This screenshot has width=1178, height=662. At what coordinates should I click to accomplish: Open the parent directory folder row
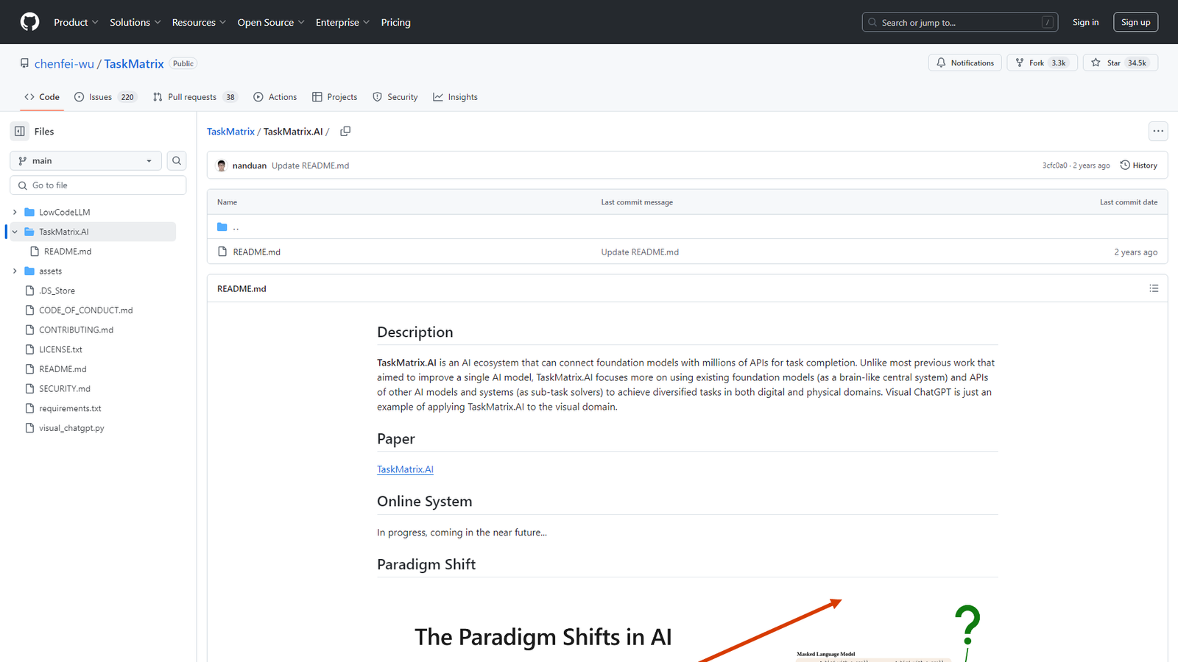[x=687, y=227]
